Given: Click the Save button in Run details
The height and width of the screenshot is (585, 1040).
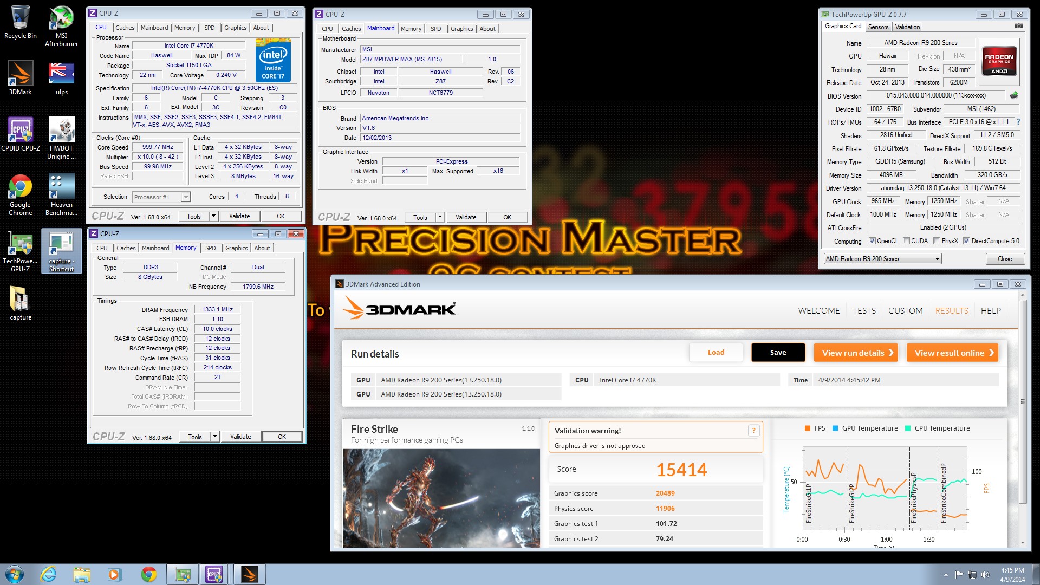Looking at the screenshot, I should point(778,352).
